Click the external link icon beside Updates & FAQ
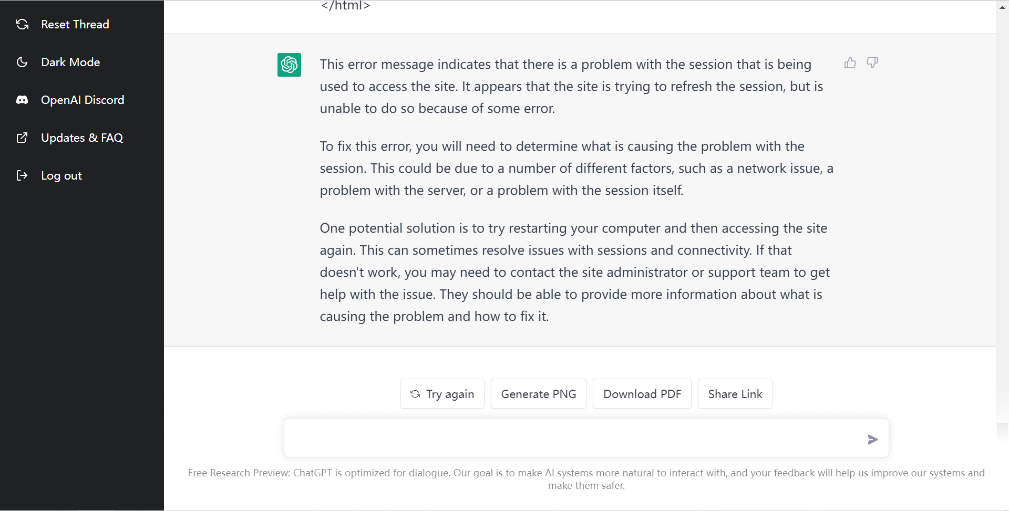 pyautogui.click(x=23, y=138)
